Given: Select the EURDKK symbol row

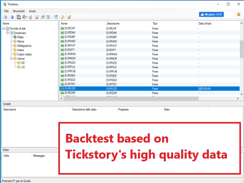Looking at the screenshot, I should pos(149,33).
